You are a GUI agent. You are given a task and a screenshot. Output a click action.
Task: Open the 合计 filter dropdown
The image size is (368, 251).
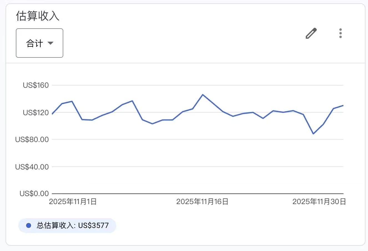click(x=39, y=43)
